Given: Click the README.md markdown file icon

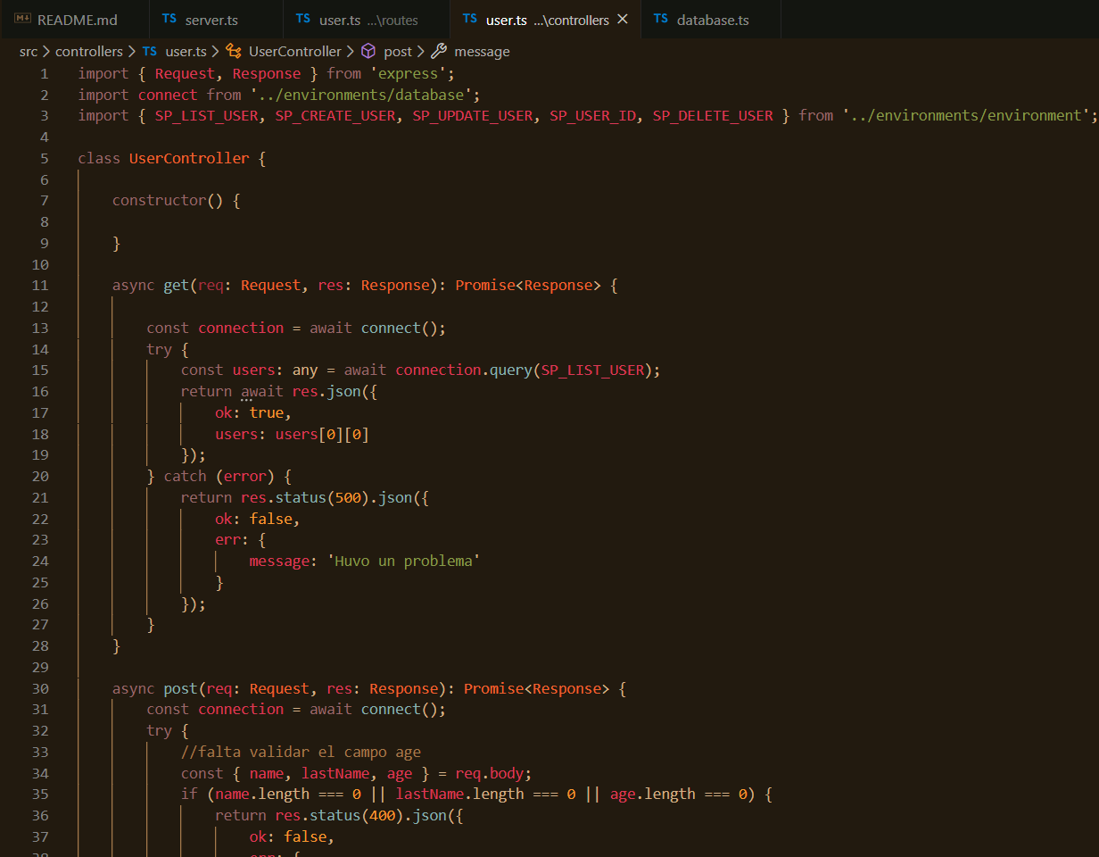Looking at the screenshot, I should [x=23, y=20].
